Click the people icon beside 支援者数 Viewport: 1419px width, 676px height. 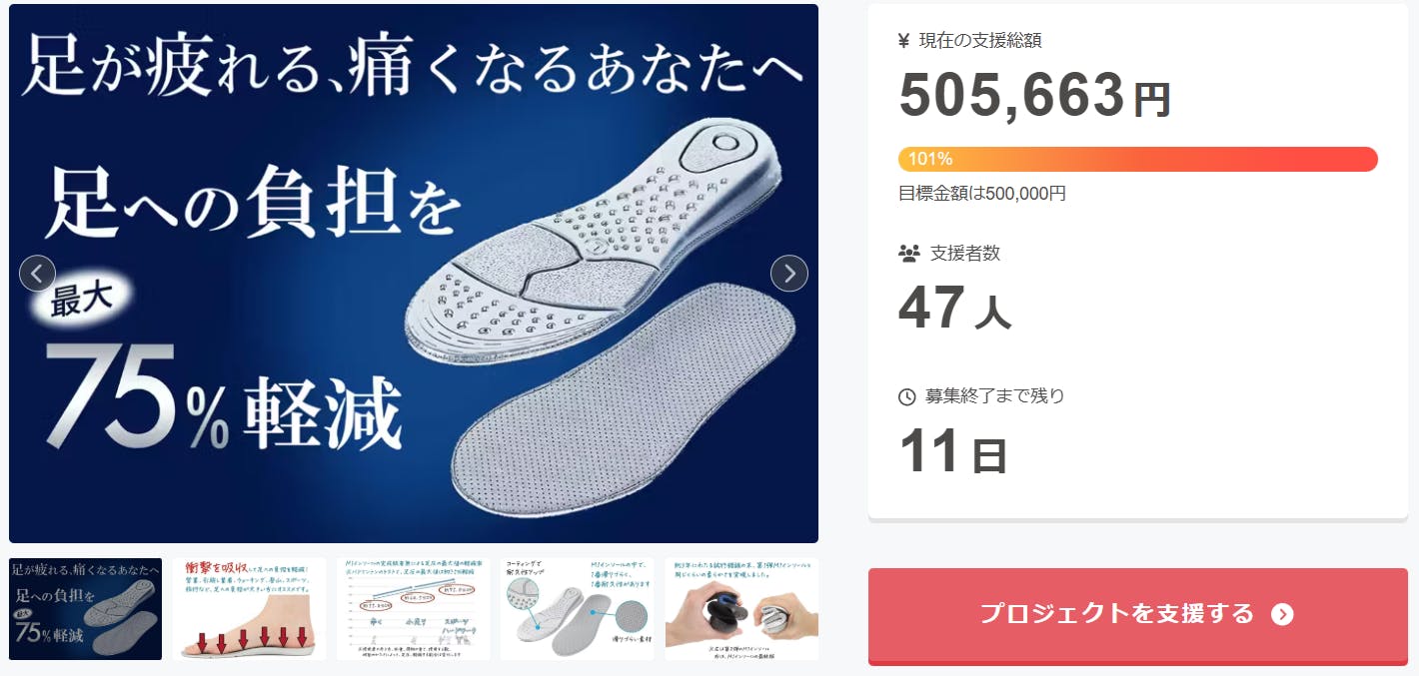pyautogui.click(x=908, y=254)
